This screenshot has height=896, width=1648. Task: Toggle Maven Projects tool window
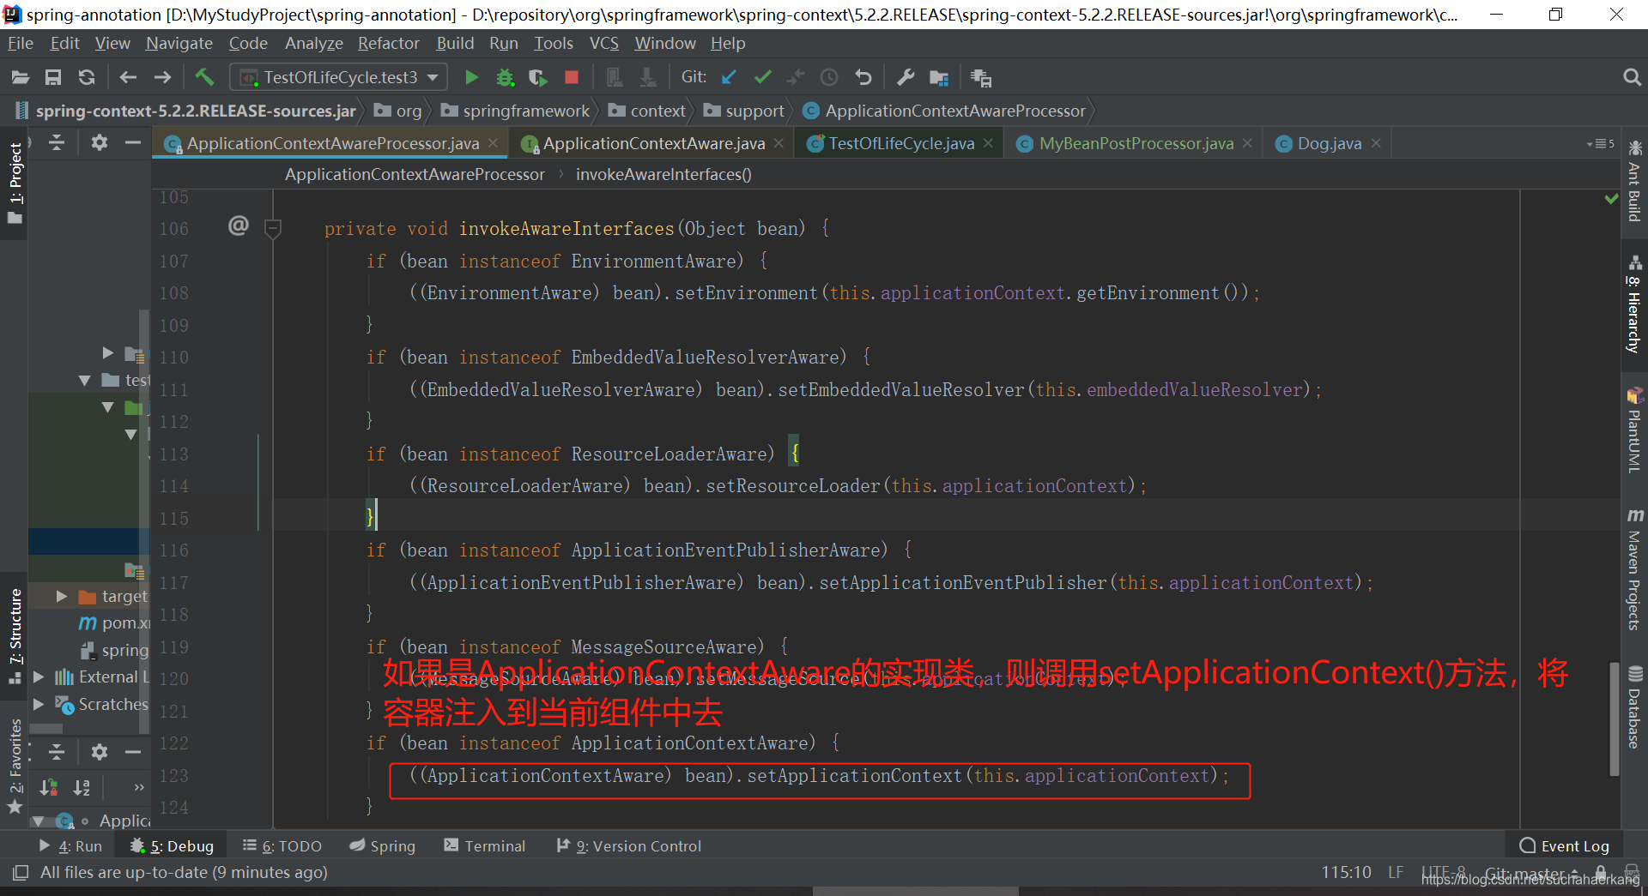(x=1634, y=568)
